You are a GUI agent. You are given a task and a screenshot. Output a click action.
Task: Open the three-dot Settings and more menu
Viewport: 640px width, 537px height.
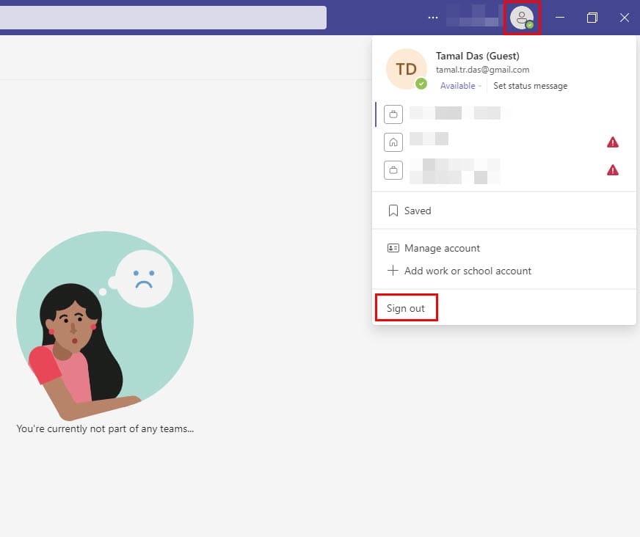pyautogui.click(x=433, y=18)
